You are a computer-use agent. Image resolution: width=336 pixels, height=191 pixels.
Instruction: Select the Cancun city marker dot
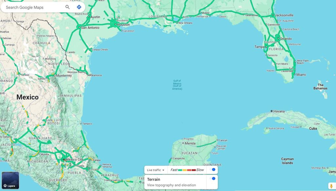217,140
